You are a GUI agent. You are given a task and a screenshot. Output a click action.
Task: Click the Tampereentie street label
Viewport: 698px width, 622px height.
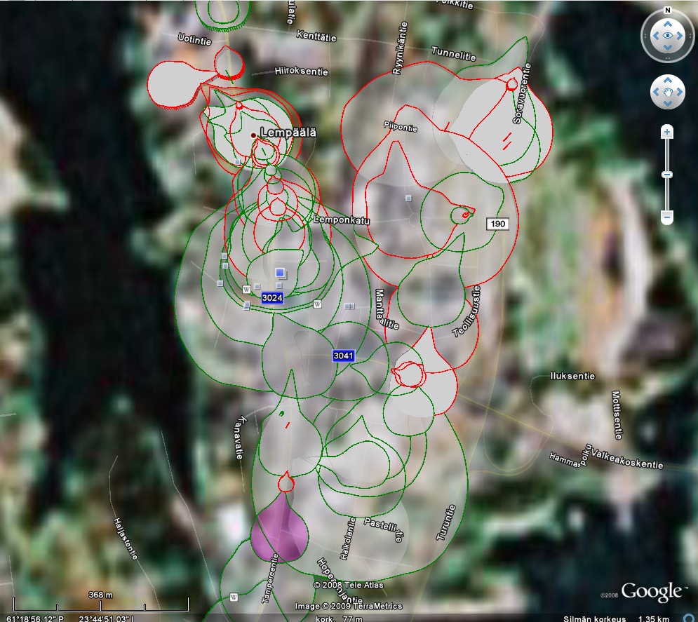(270, 578)
